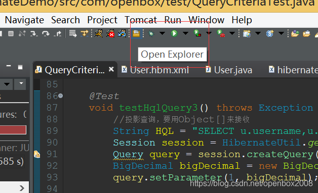Viewport: 318px width, 193px height.
Task: Open the left panel view menu triangle
Action: coord(21,84)
